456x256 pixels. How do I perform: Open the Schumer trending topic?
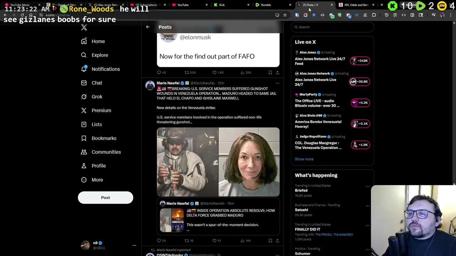click(302, 254)
